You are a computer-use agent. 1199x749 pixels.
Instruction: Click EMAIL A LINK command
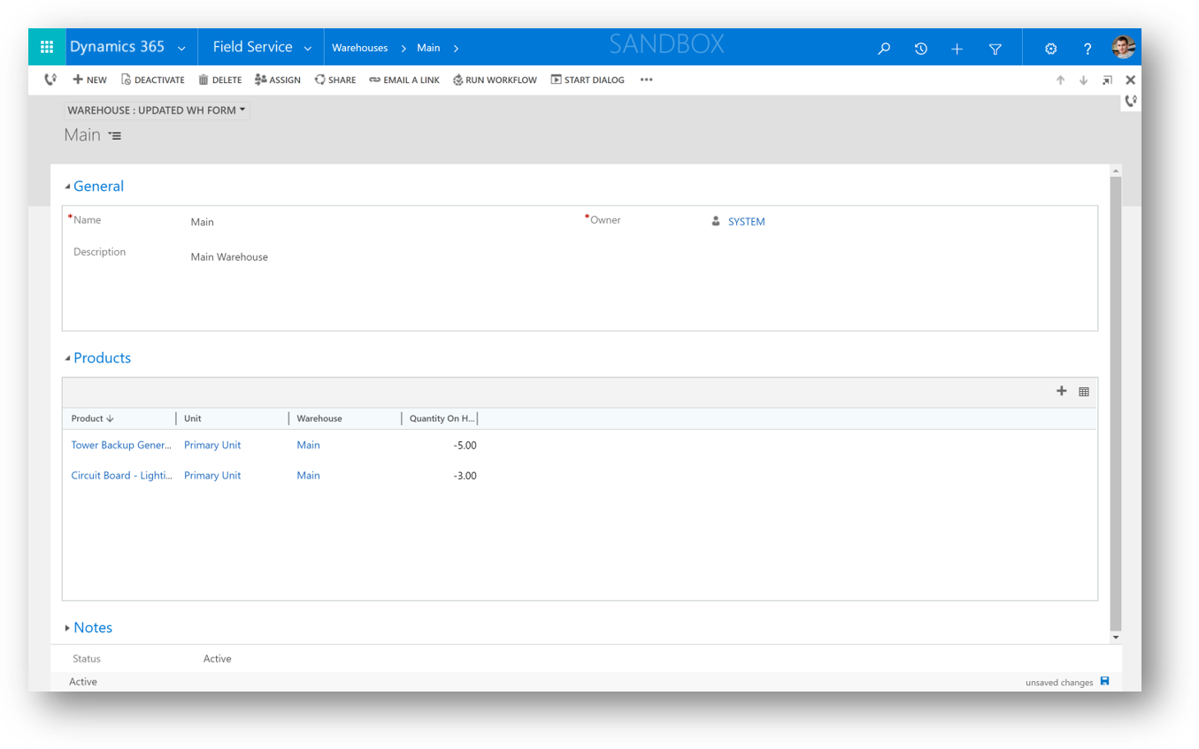point(404,80)
